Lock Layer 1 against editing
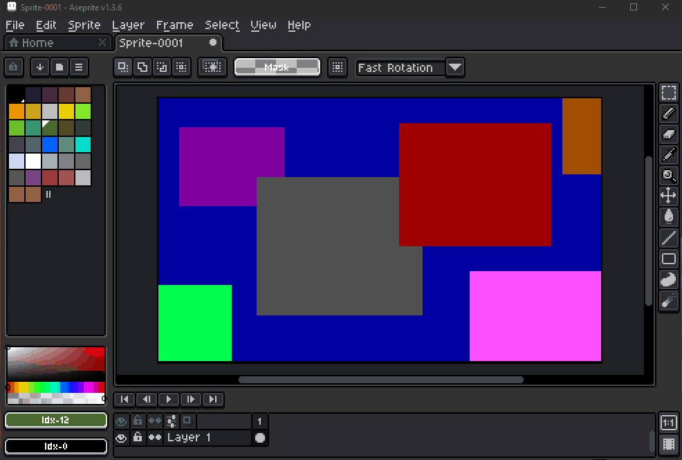This screenshot has width=682, height=460. click(138, 437)
